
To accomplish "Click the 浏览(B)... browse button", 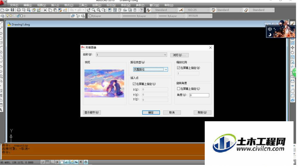I will 179,55.
